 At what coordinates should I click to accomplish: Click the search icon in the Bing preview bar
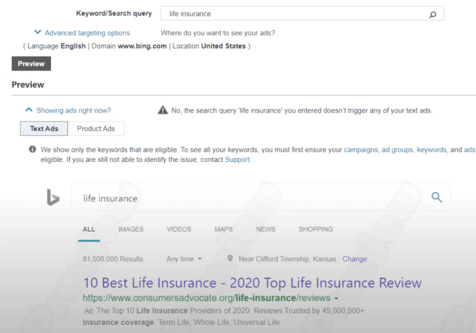click(436, 197)
